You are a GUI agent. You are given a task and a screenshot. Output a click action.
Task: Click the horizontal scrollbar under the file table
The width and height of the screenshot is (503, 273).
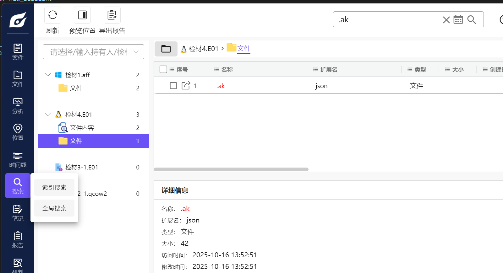pyautogui.click(x=231, y=169)
